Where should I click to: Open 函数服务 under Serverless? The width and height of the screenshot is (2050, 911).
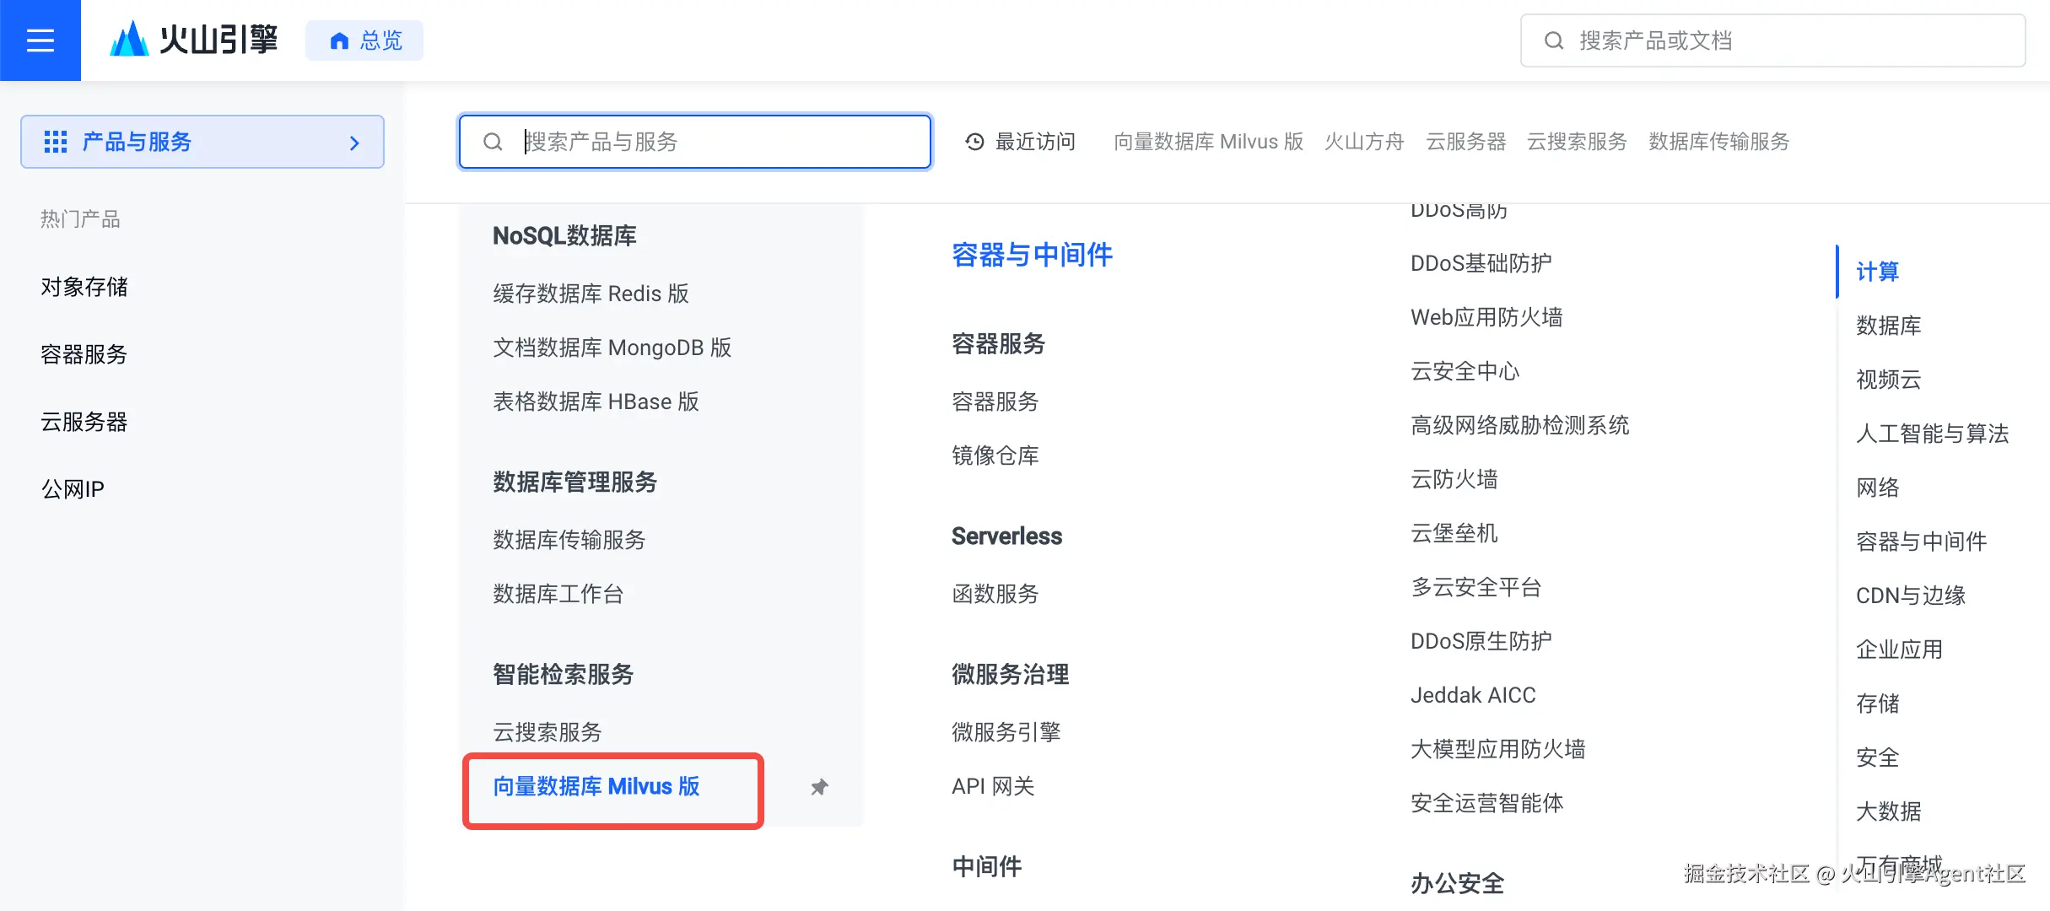(x=995, y=593)
